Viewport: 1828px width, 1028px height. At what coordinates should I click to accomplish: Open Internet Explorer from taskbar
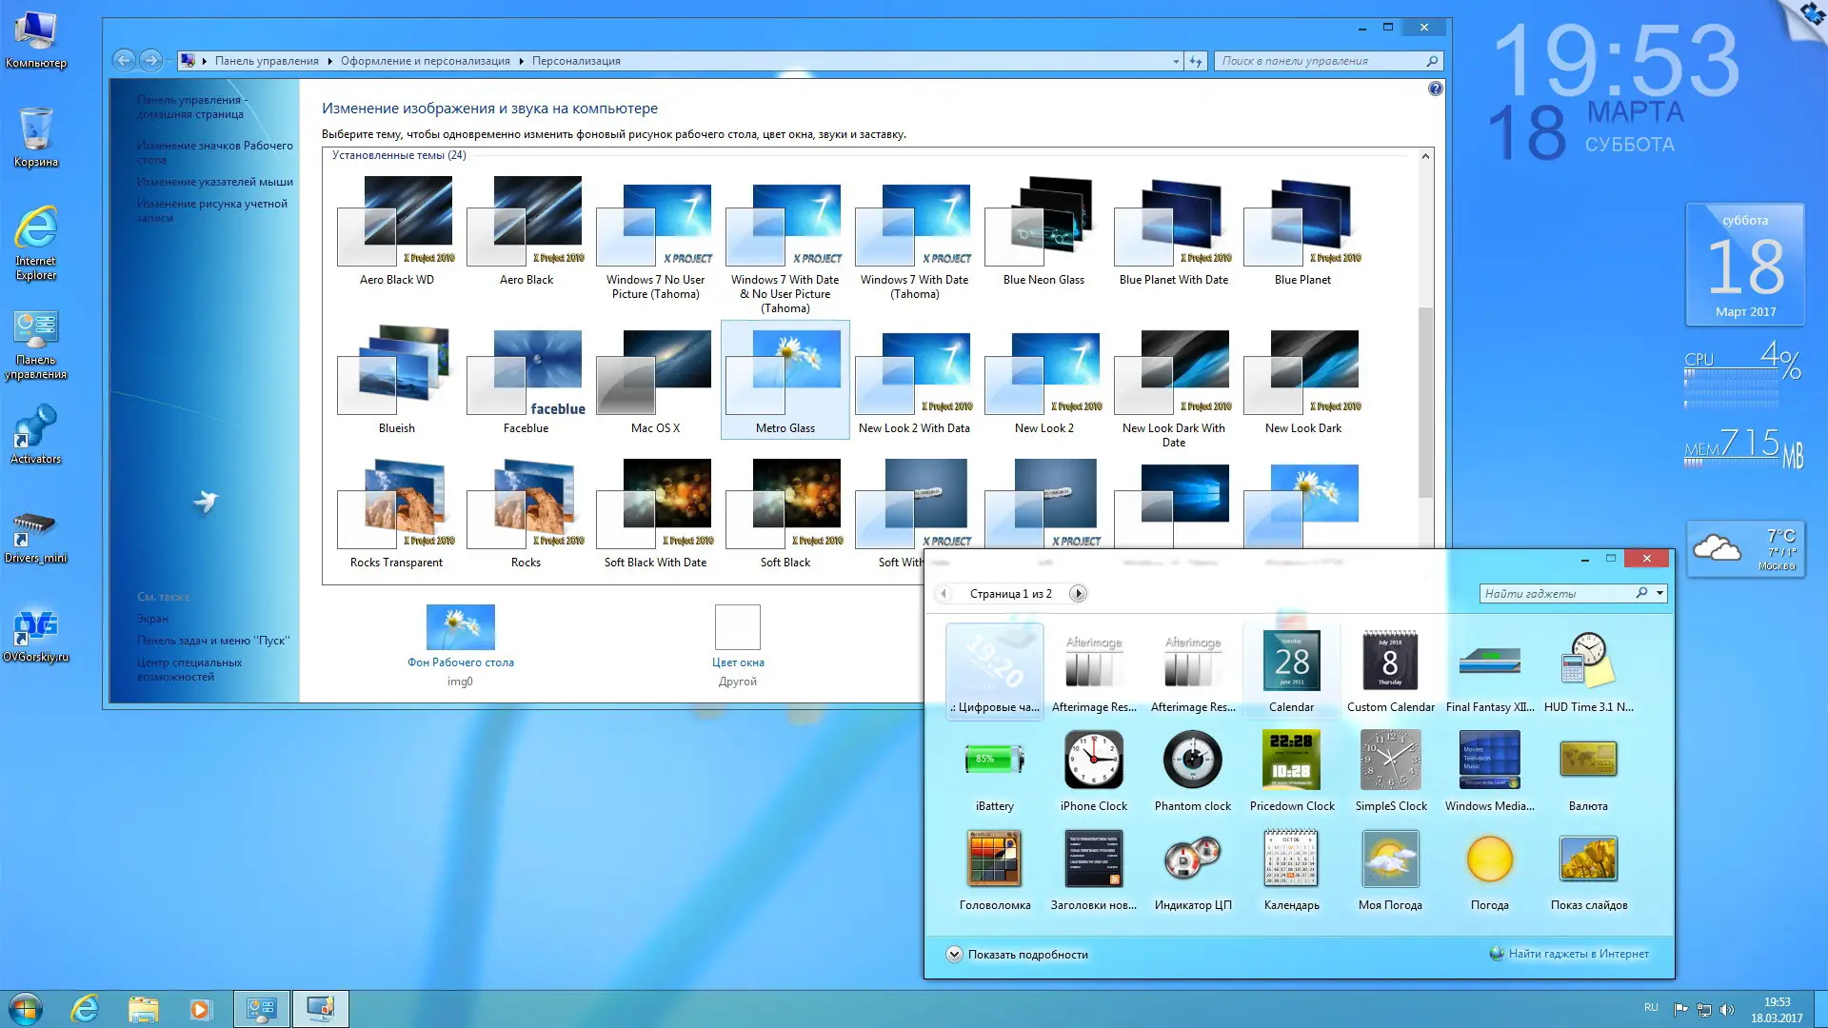click(85, 1009)
